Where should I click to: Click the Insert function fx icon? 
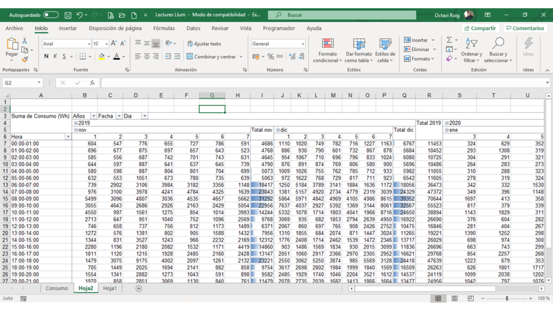point(92,83)
